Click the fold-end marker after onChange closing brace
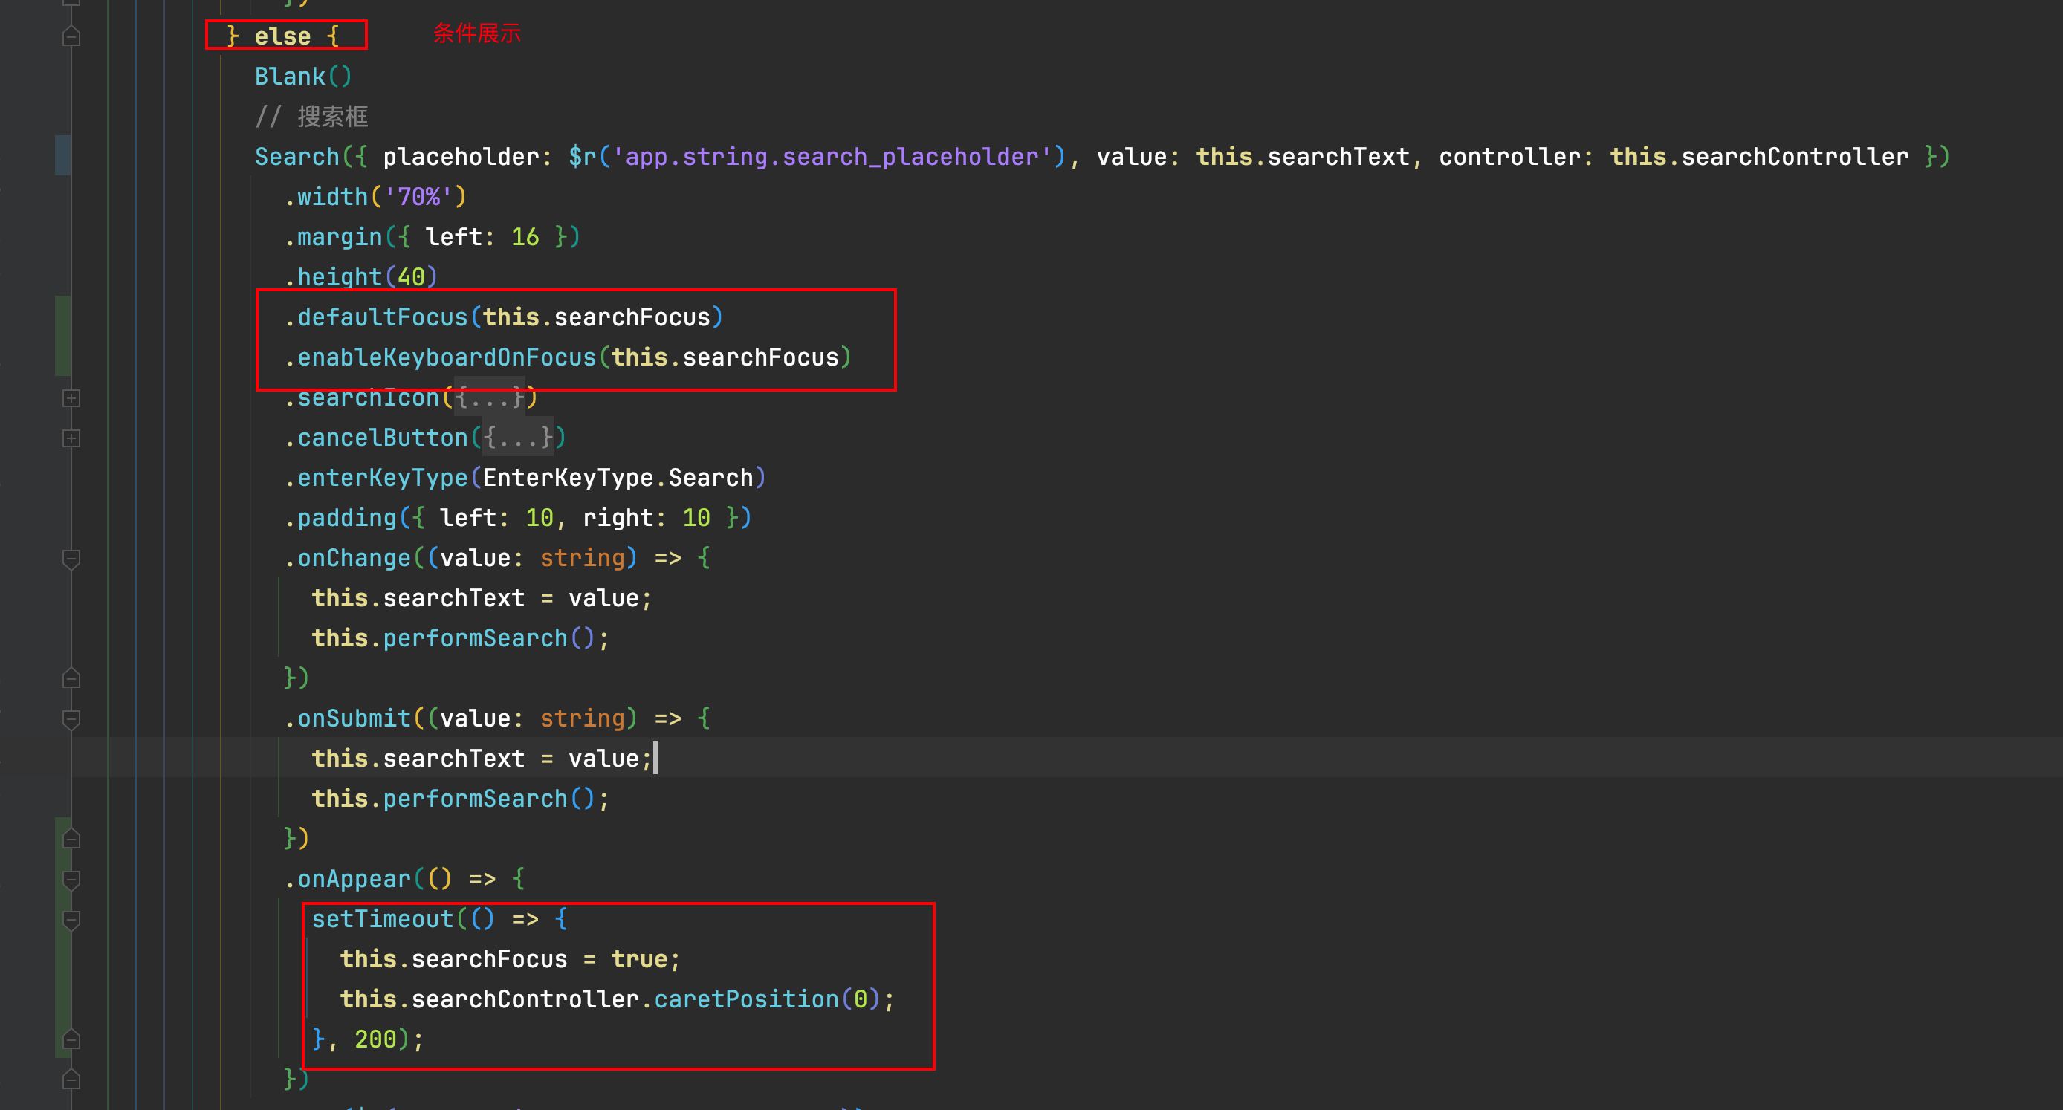 pyautogui.click(x=71, y=678)
